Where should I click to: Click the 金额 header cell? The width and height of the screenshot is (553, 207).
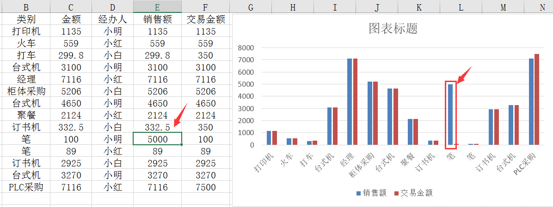pyautogui.click(x=71, y=19)
